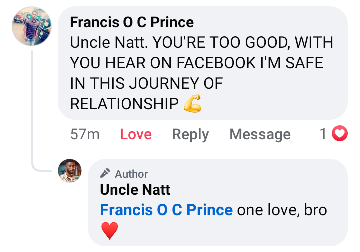Open the red heart reaction icon
360x252 pixels.
340,134
